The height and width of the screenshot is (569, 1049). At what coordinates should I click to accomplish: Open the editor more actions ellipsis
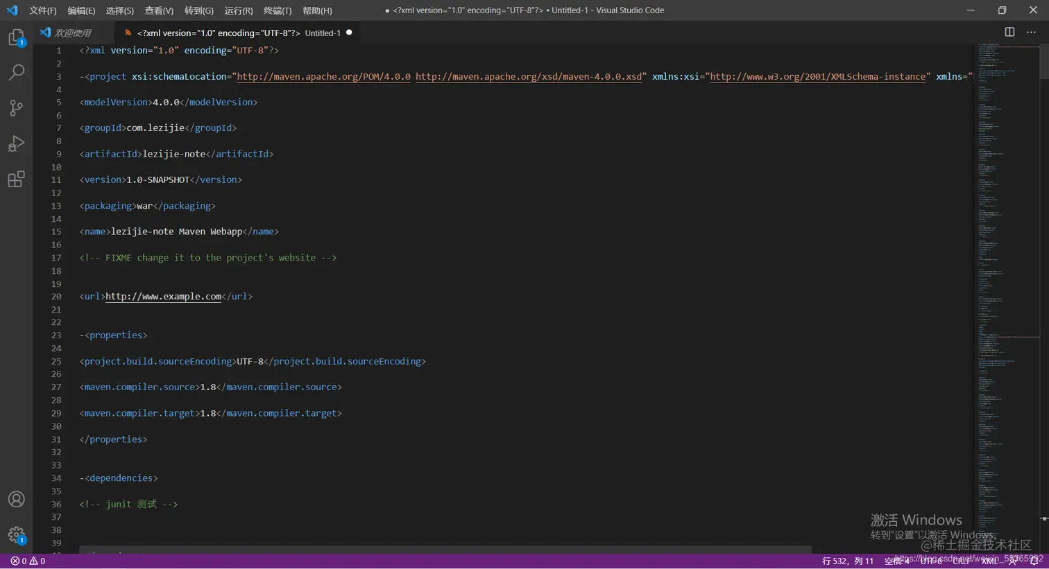click(1031, 32)
